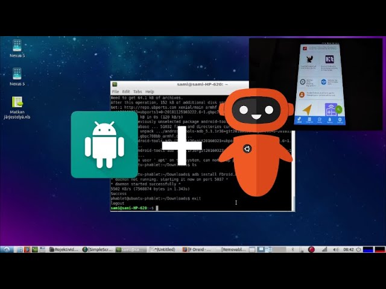Click 'Need to get 64.1 kB of archives.' line
This screenshot has height=289, width=386.
point(147,98)
